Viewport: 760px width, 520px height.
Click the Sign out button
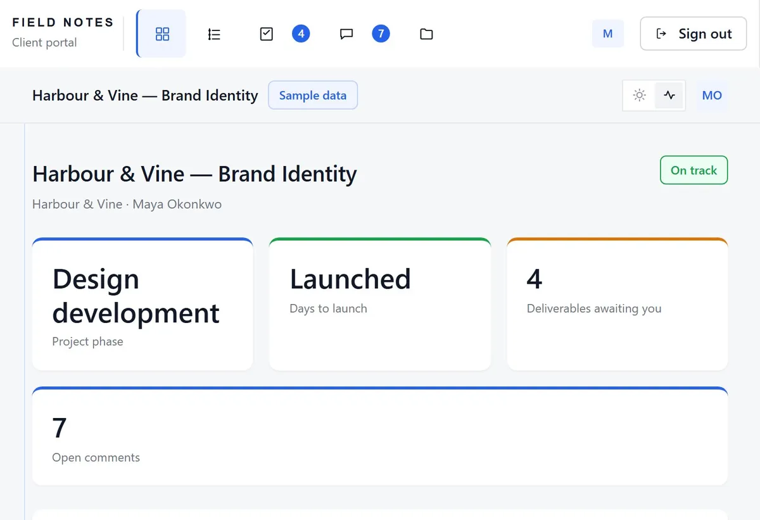693,34
